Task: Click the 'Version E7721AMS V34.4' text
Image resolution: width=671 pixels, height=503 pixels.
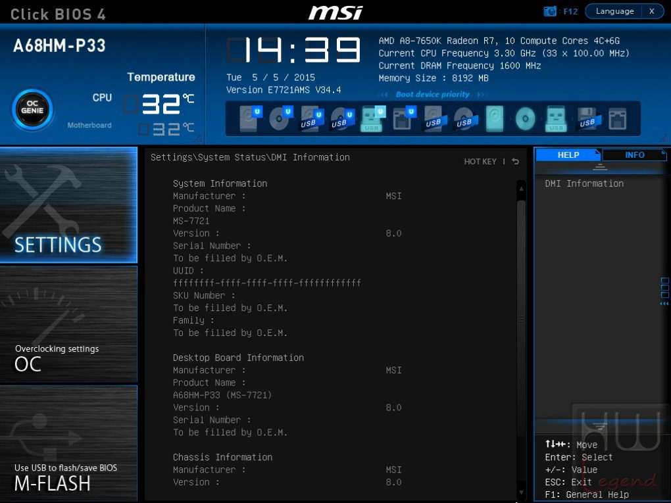Action: [x=284, y=90]
